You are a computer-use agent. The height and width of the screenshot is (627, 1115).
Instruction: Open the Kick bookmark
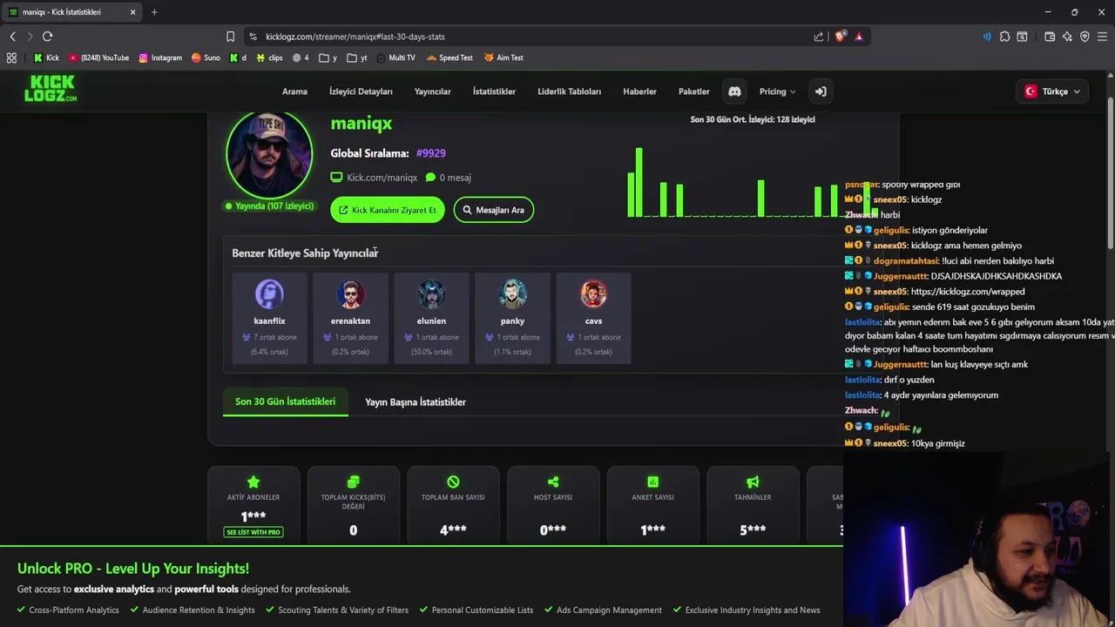(x=46, y=57)
